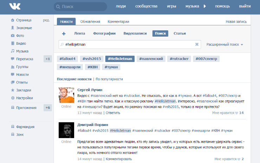Log out with выйти
260x163 pixels.
(x=245, y=6)
